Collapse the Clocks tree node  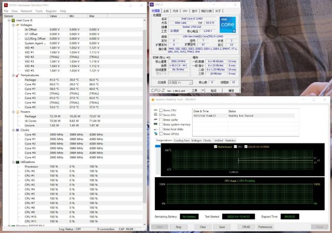pos(12,130)
